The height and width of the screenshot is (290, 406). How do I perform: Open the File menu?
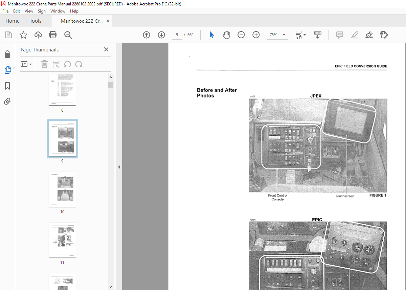point(5,11)
